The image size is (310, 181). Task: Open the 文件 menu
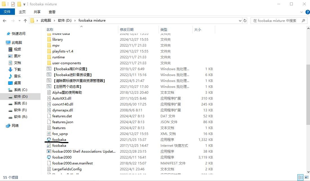point(7,12)
